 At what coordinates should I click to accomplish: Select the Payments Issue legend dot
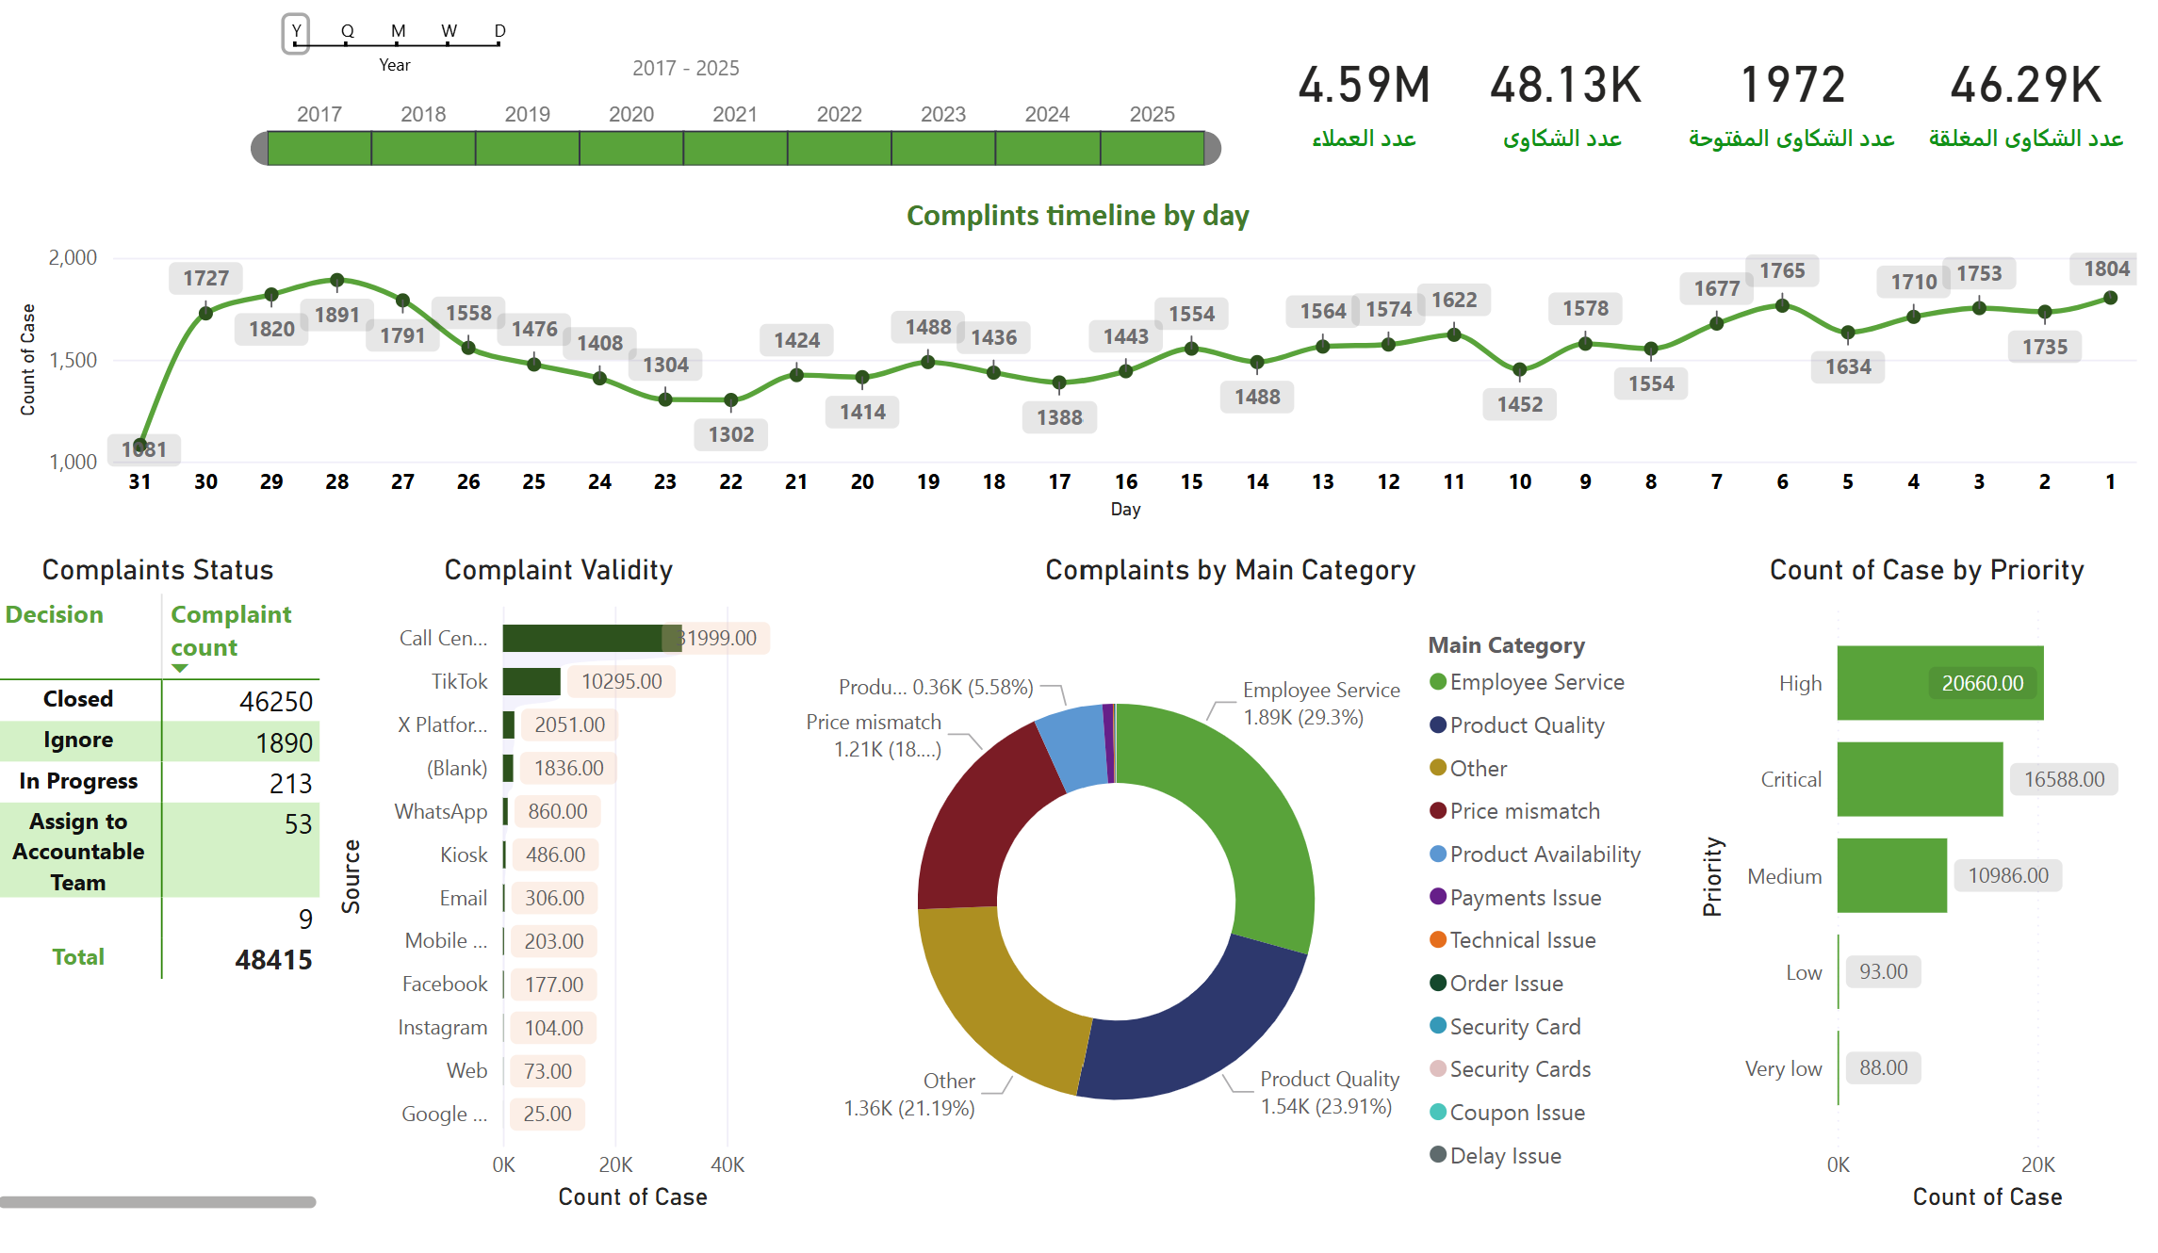pos(1437,896)
